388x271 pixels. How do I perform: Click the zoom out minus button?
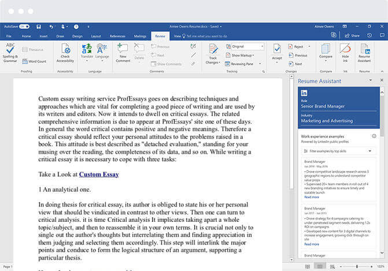click(x=341, y=266)
